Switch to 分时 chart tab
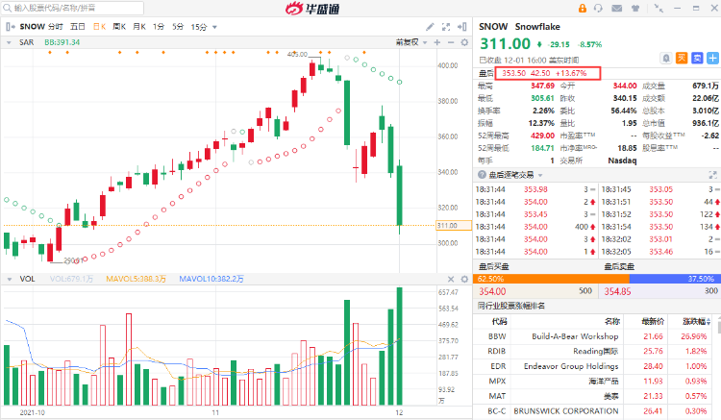The width and height of the screenshot is (721, 420). coord(55,27)
